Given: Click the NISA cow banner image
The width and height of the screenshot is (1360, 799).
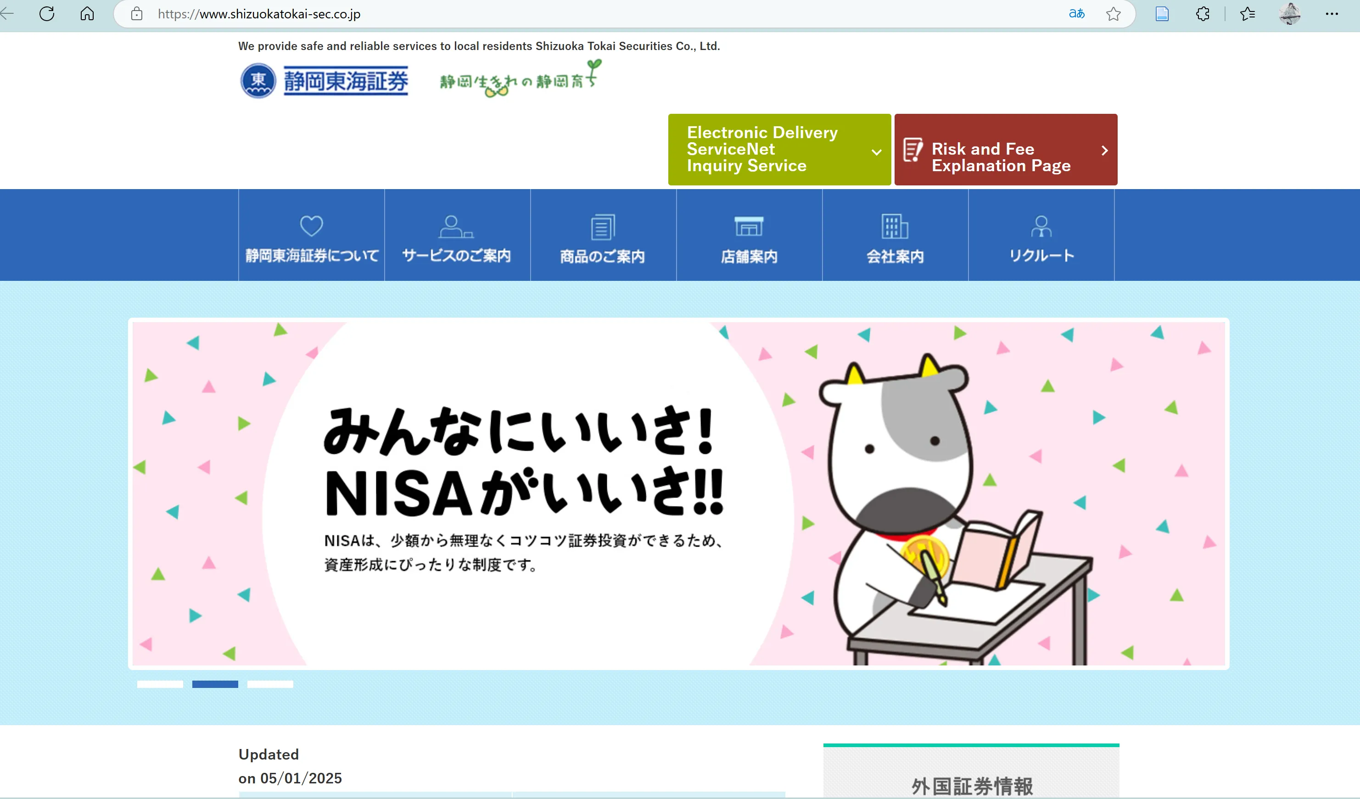Looking at the screenshot, I should 678,494.
